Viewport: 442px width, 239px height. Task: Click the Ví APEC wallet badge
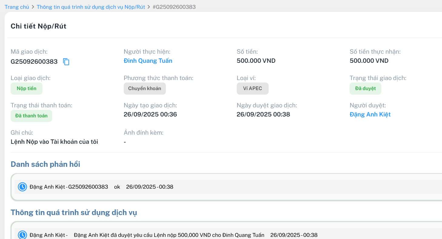[x=252, y=89]
